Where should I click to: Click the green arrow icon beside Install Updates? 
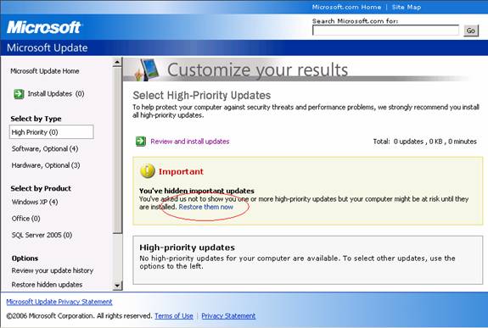tap(19, 93)
